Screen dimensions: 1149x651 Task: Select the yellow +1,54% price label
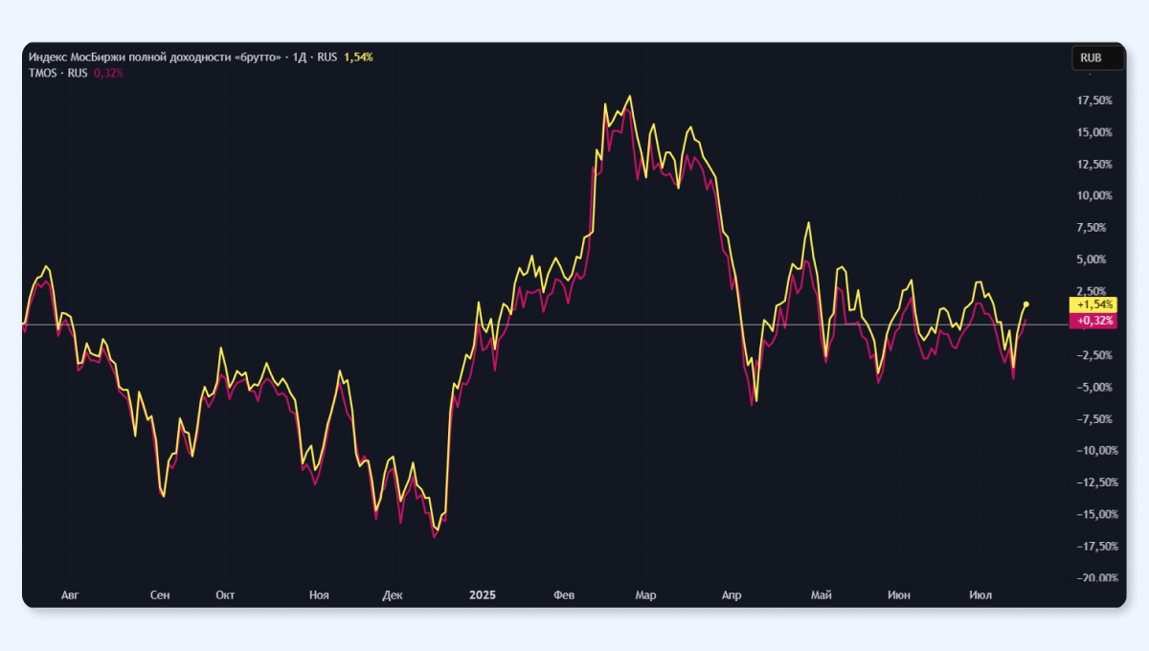point(1094,303)
